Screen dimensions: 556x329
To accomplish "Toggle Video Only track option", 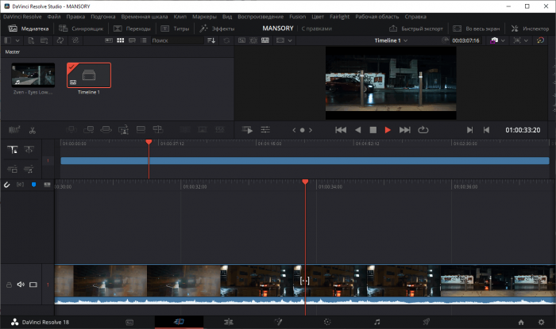I will pyautogui.click(x=13, y=170).
